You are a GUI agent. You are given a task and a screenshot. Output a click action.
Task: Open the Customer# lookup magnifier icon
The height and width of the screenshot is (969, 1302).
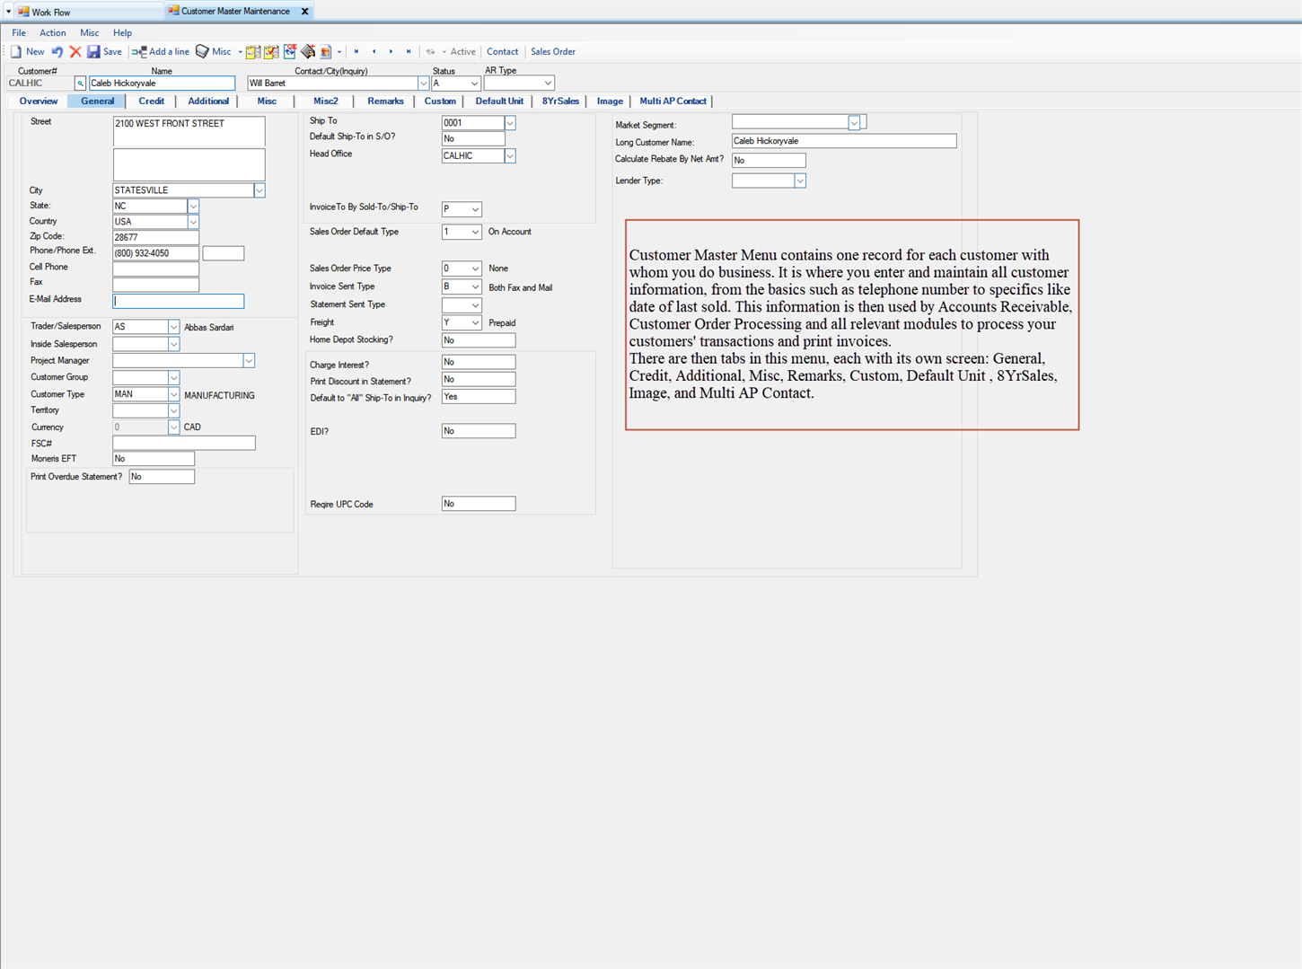tap(80, 84)
